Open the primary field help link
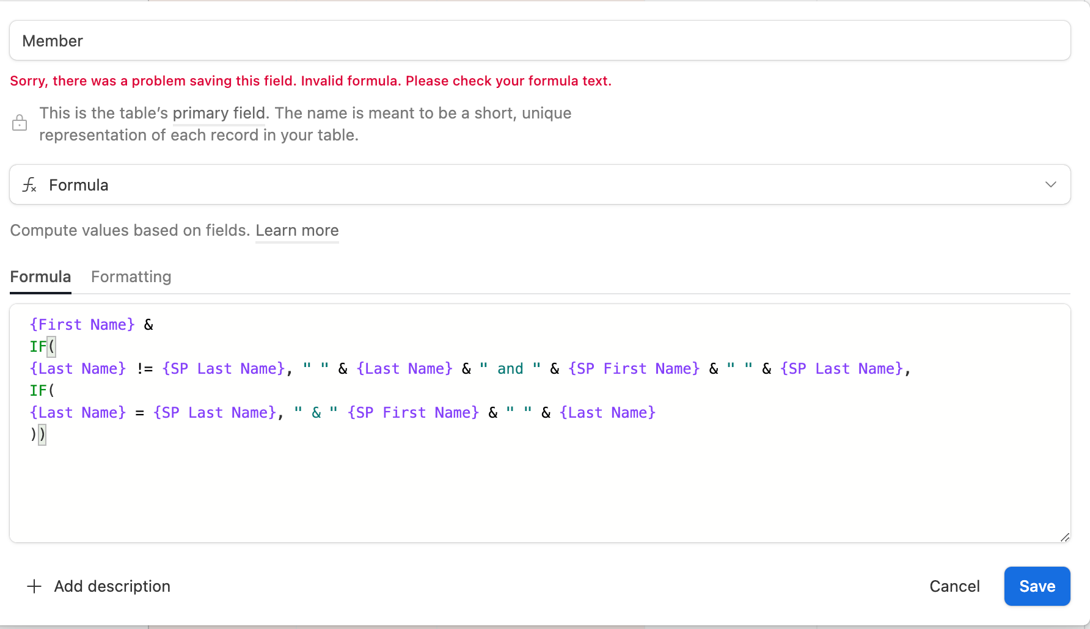Image resolution: width=1090 pixels, height=629 pixels. click(x=219, y=113)
